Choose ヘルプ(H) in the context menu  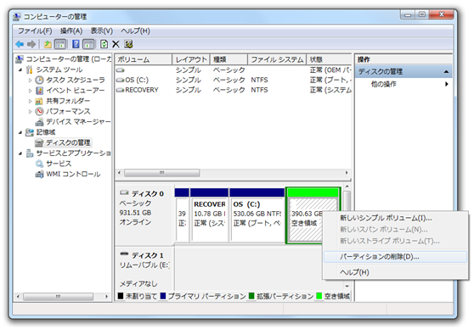click(395, 272)
